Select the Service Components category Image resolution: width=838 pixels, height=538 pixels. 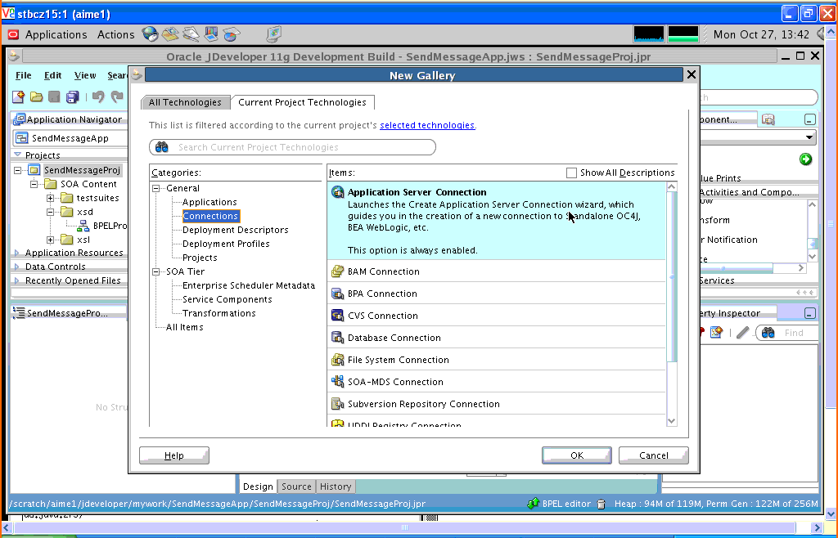pyautogui.click(x=228, y=299)
